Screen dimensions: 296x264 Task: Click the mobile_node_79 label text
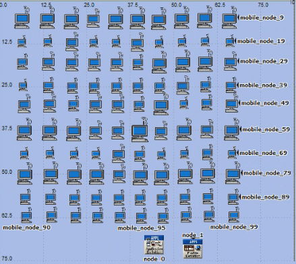268,173
